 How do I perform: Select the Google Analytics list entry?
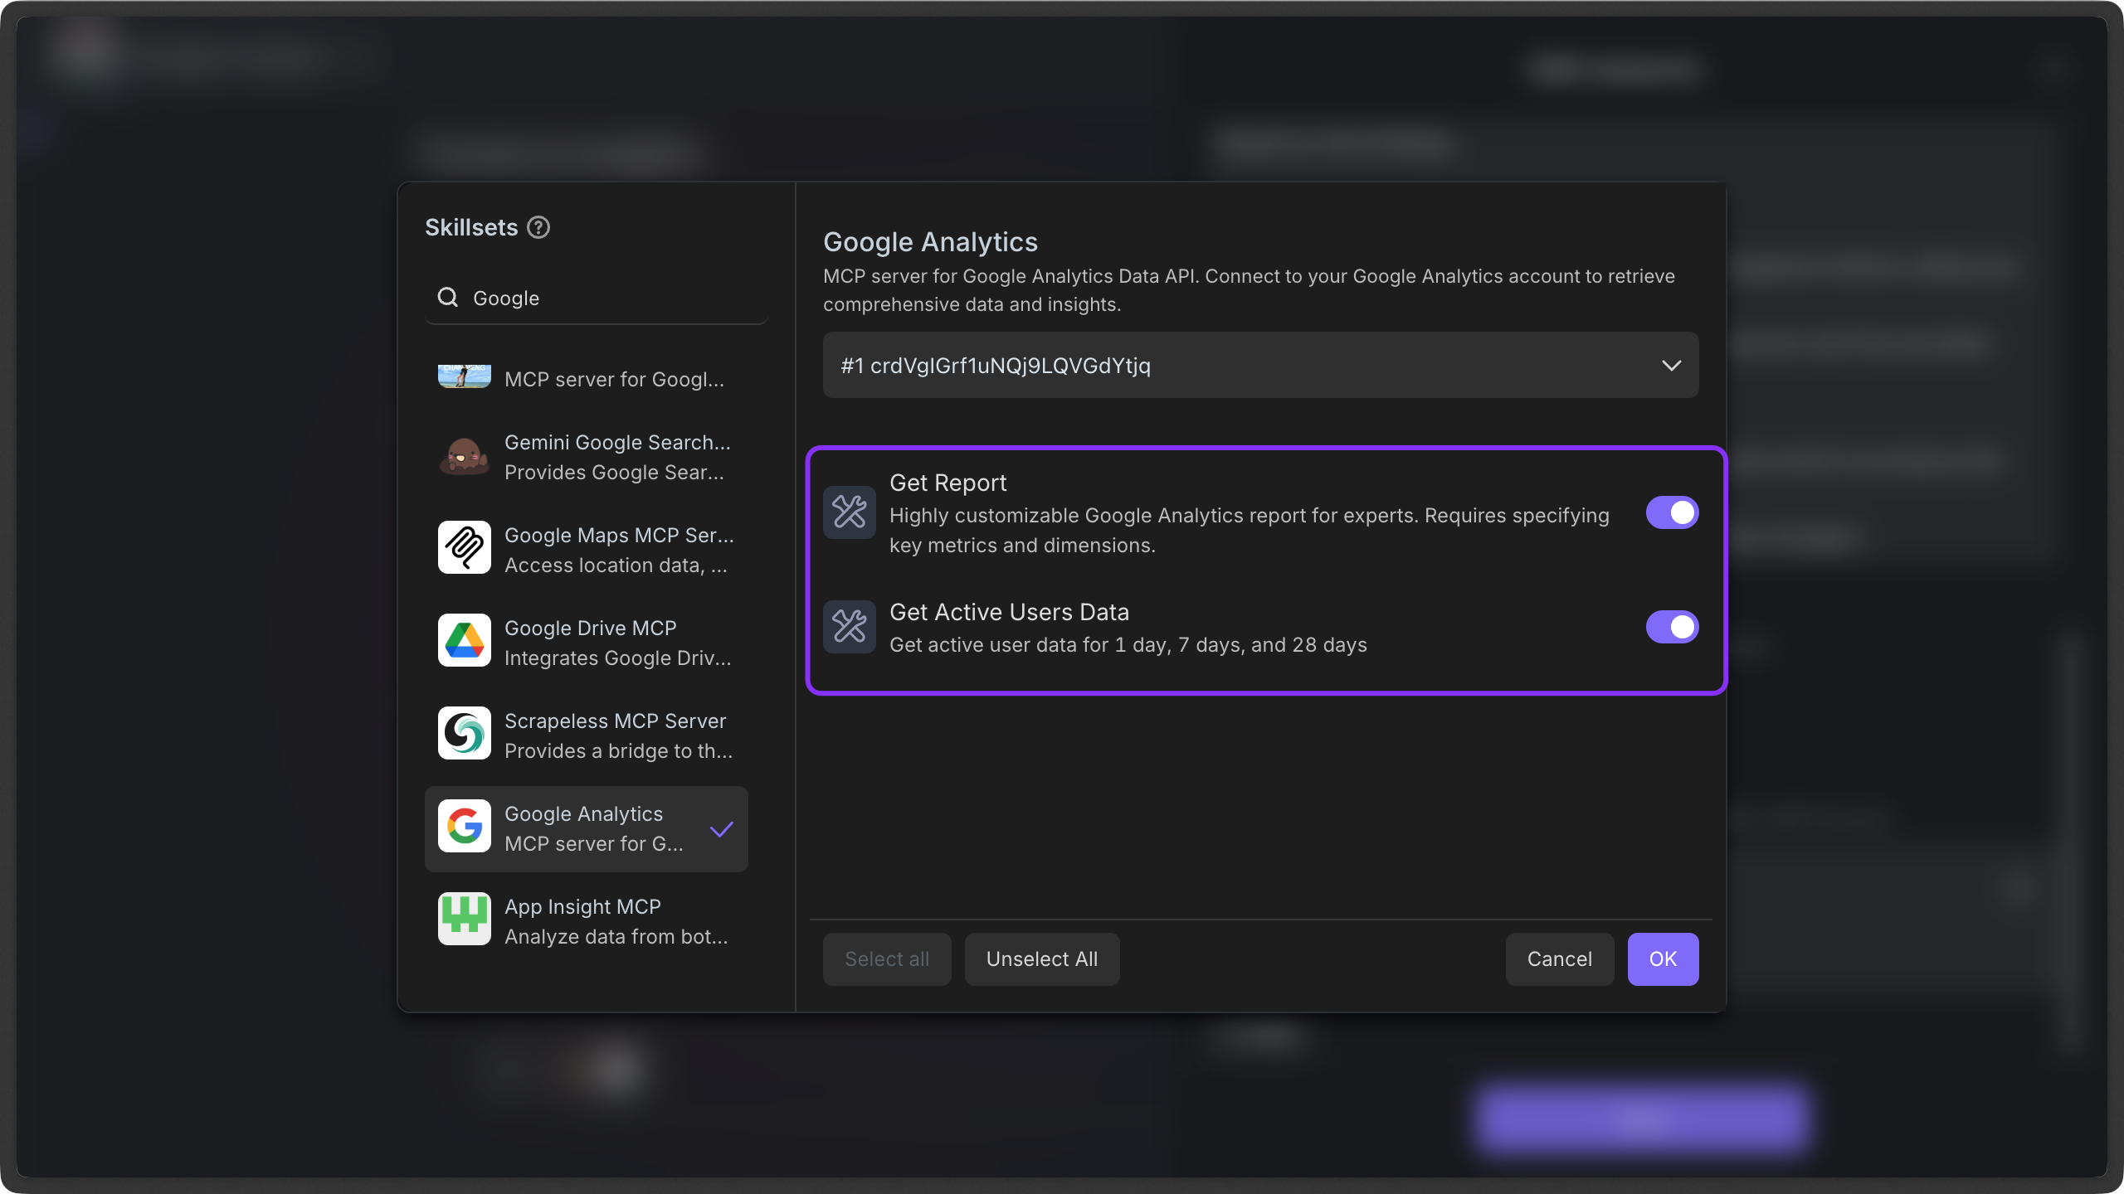click(586, 828)
